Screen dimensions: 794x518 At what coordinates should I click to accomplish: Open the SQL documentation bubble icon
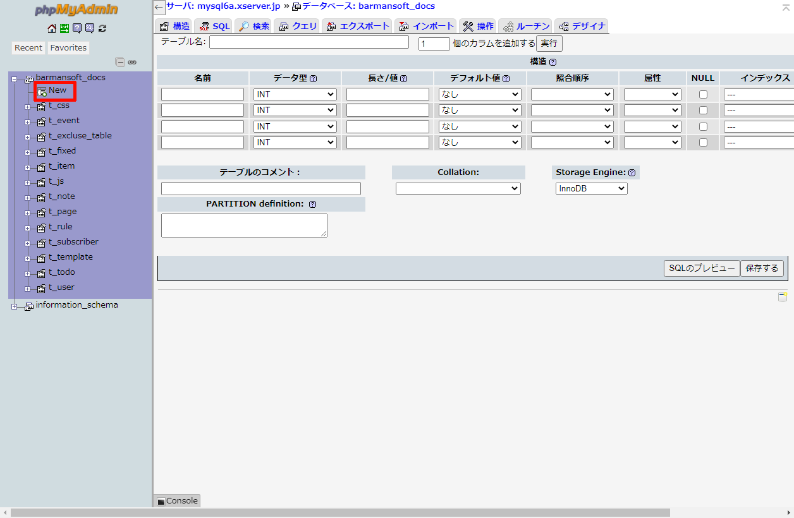90,28
